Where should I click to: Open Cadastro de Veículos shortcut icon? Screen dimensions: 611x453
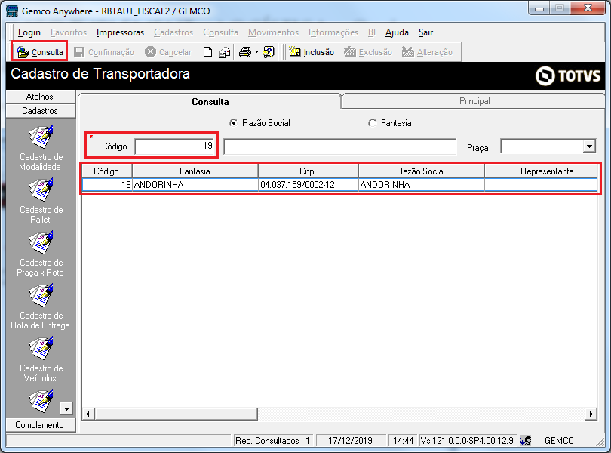coord(41,348)
